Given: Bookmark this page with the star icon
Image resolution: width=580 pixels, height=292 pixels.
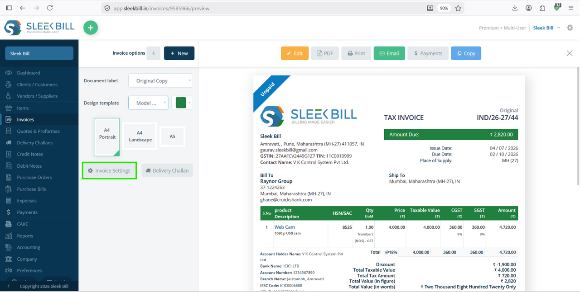Looking at the screenshot, I should pyautogui.click(x=458, y=8).
